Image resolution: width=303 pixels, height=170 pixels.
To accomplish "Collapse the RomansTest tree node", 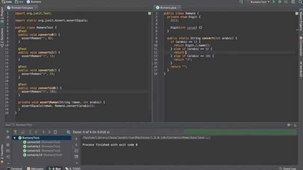I will tap(15, 138).
